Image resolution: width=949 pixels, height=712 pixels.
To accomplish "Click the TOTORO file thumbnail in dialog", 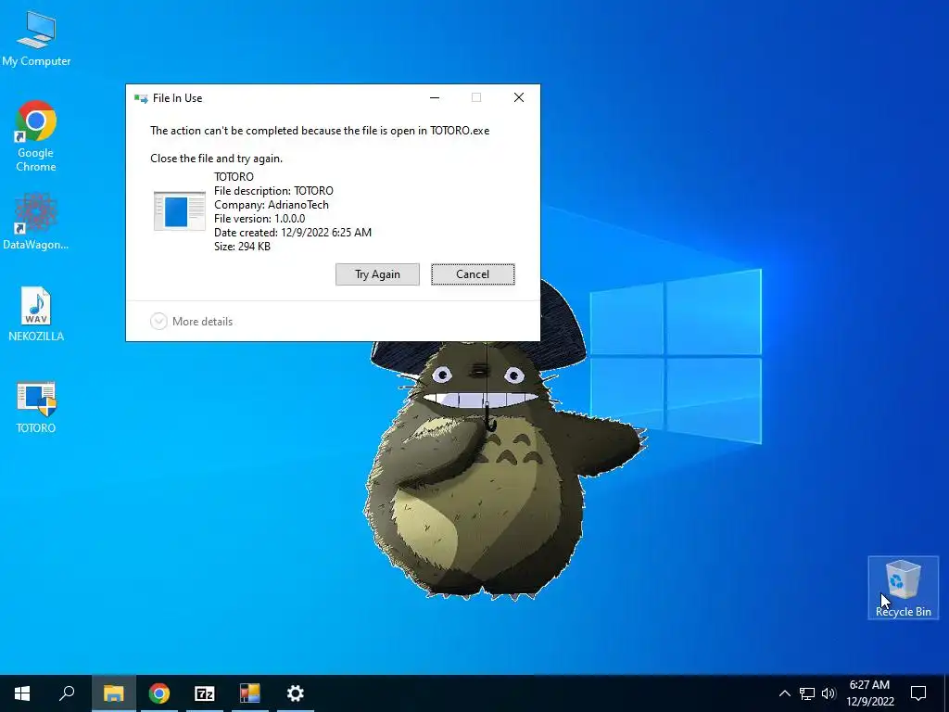I will click(180, 210).
